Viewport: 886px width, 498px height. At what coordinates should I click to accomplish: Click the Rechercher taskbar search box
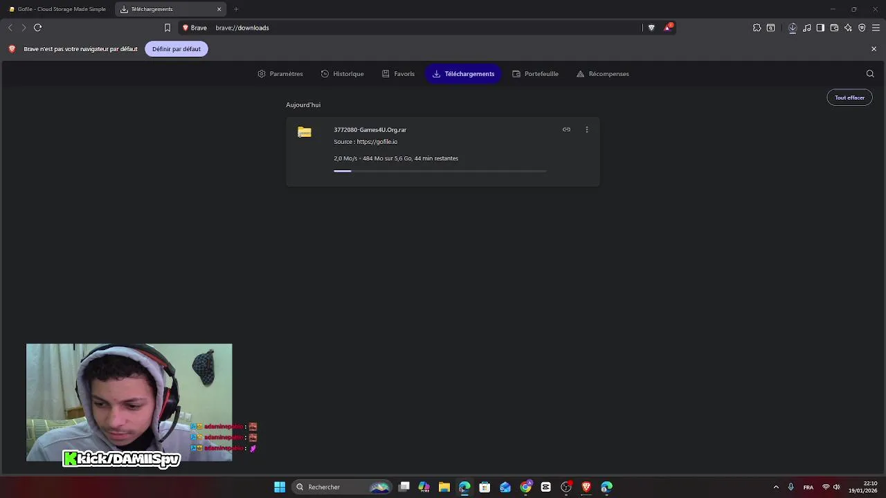click(342, 487)
